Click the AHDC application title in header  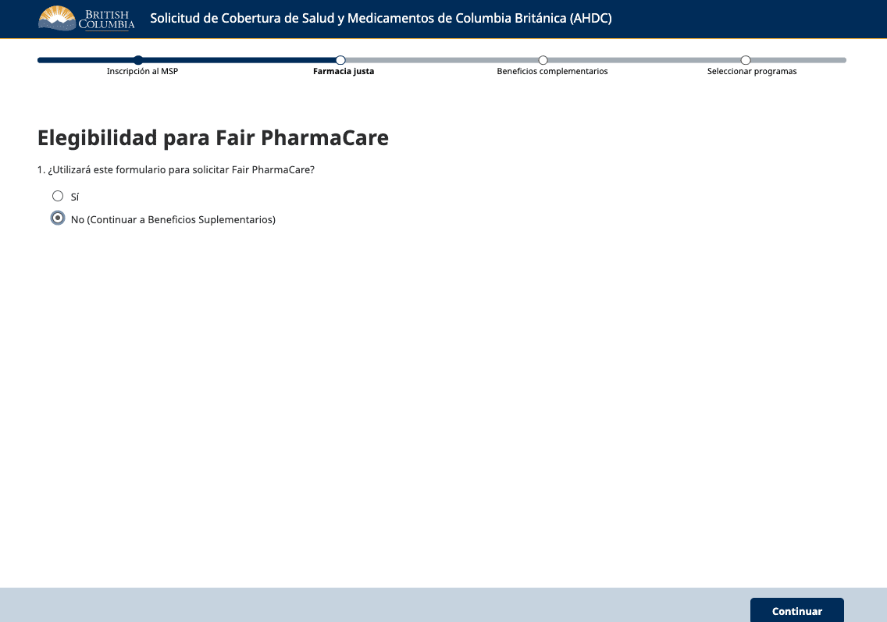coord(380,19)
